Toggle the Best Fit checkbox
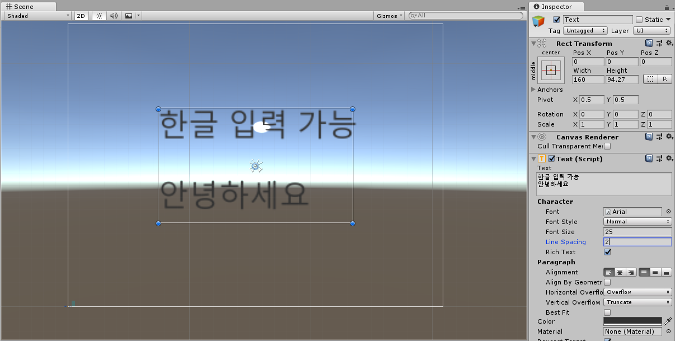 click(x=607, y=312)
